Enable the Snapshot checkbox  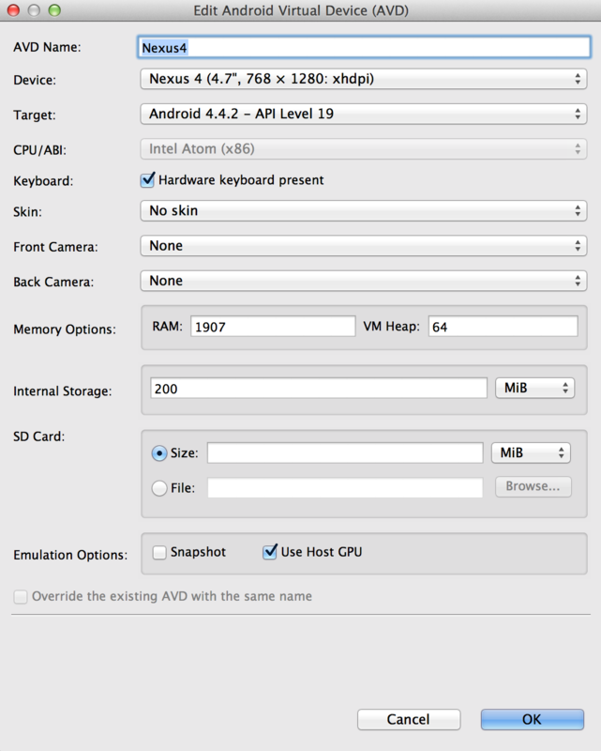(159, 552)
